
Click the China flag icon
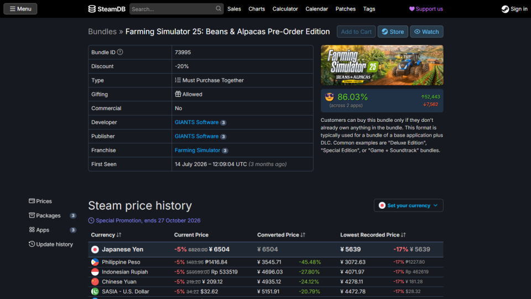[x=95, y=282]
